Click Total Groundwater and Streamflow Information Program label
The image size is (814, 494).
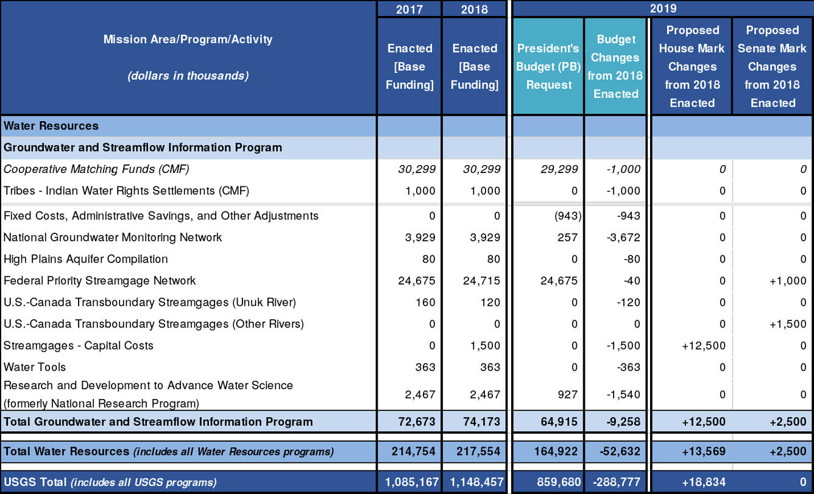[158, 421]
